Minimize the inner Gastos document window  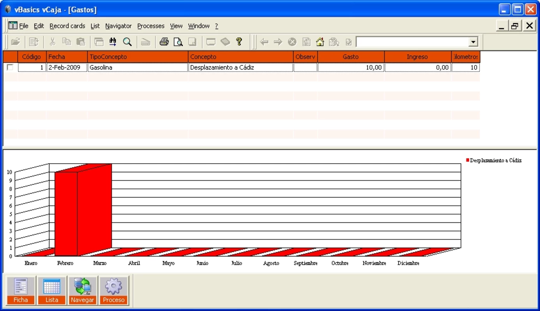click(502, 26)
